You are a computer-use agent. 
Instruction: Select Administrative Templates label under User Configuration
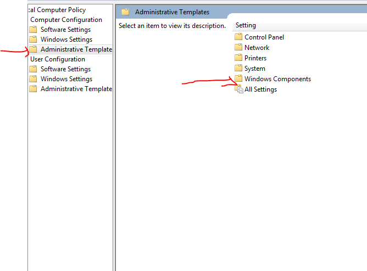click(x=76, y=89)
